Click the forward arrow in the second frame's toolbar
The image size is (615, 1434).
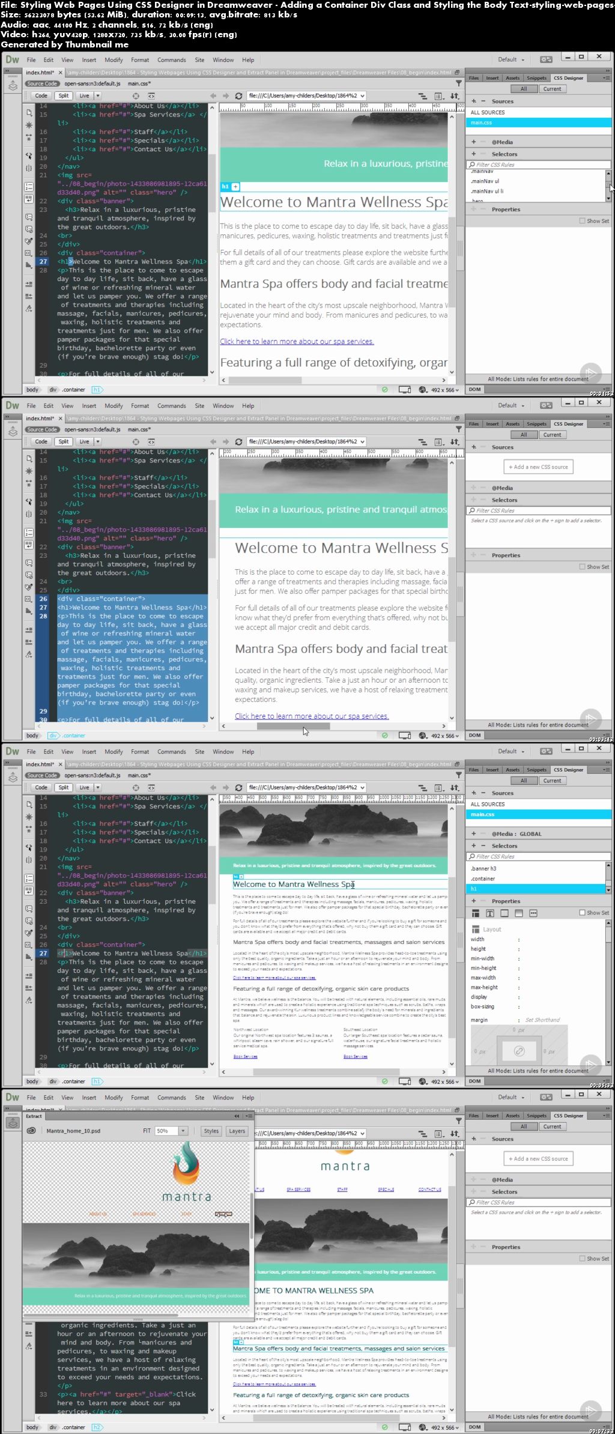226,442
